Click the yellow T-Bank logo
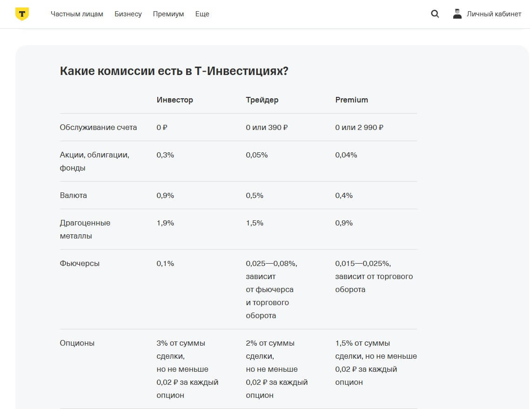 tap(22, 14)
